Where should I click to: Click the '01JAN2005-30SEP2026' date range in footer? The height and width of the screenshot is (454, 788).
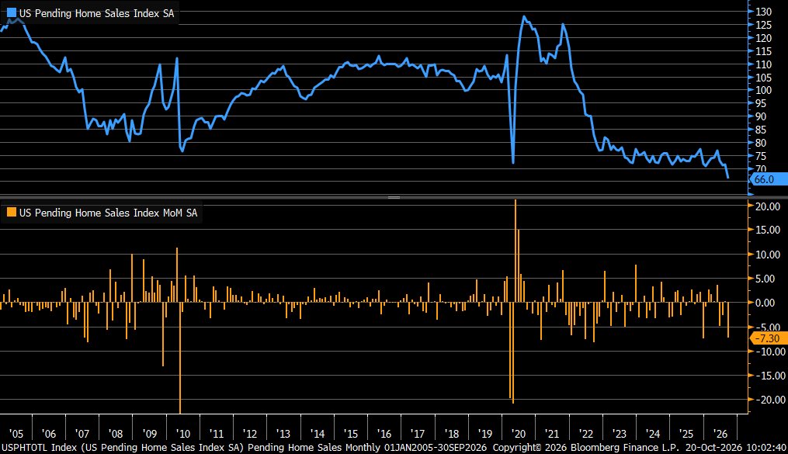click(436, 447)
